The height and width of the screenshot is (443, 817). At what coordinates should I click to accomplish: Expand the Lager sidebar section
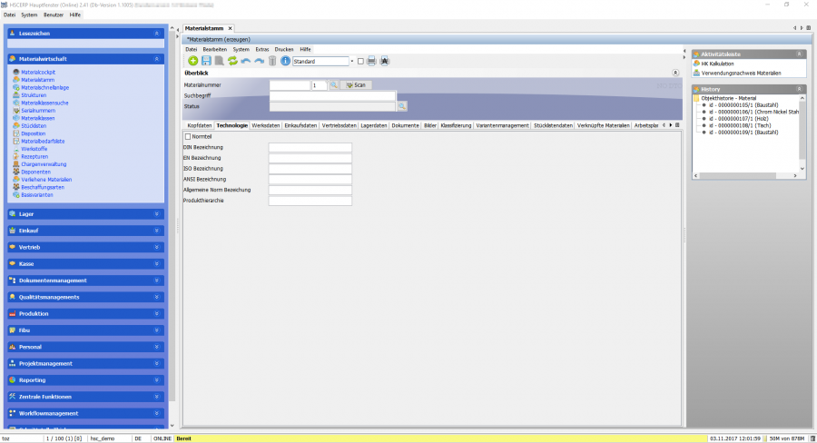pyautogui.click(x=85, y=214)
